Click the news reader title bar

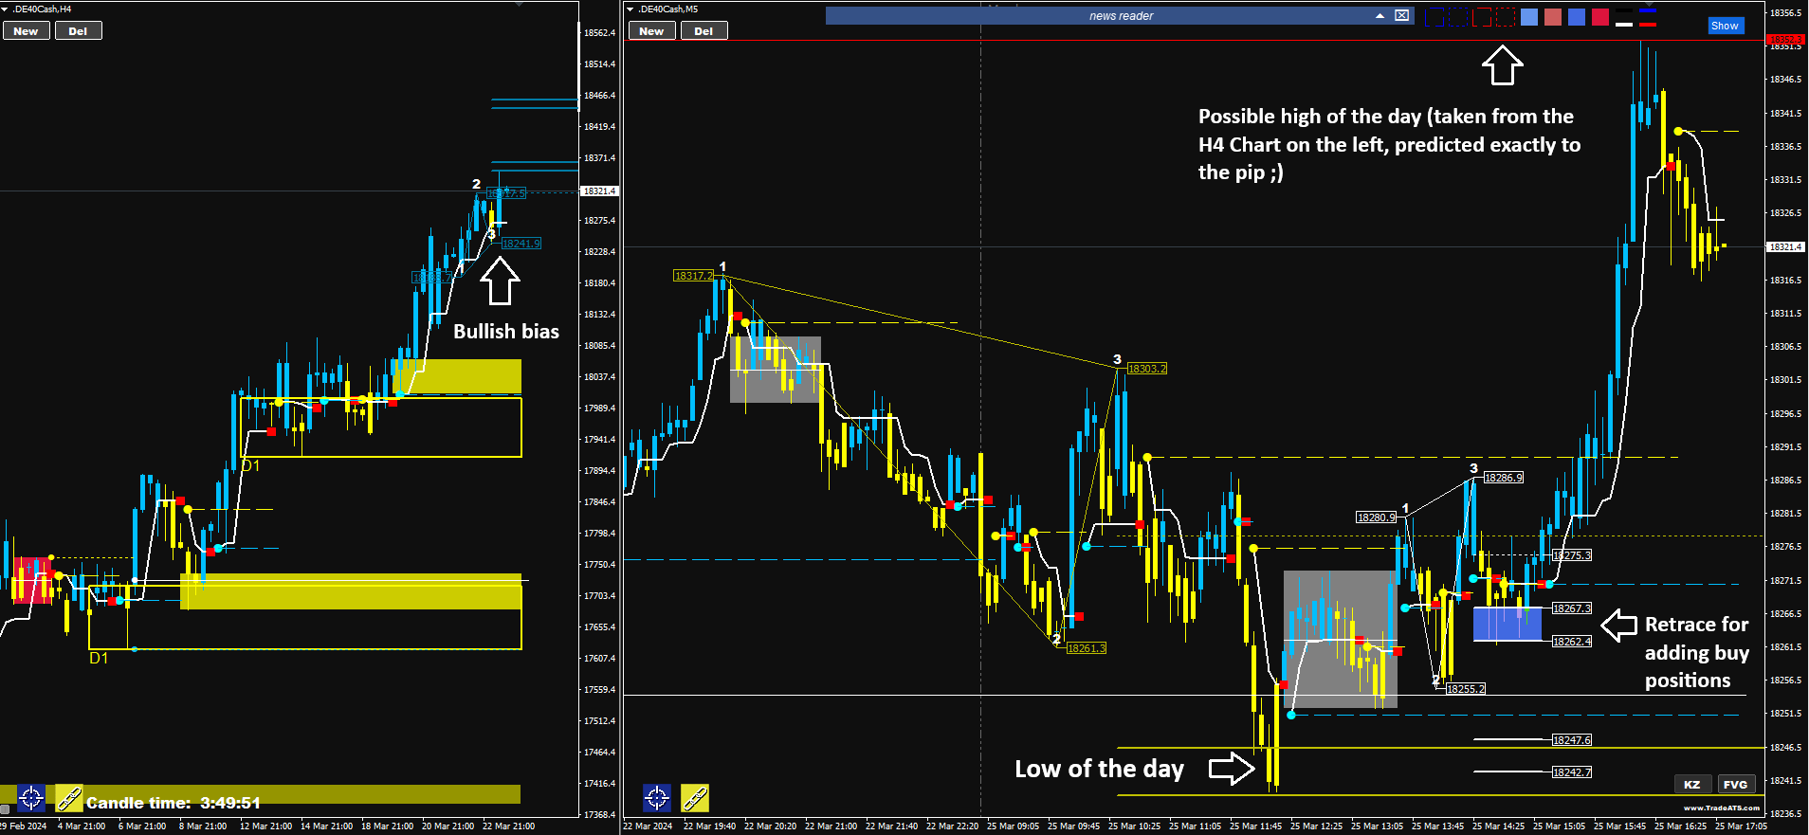[1120, 16]
